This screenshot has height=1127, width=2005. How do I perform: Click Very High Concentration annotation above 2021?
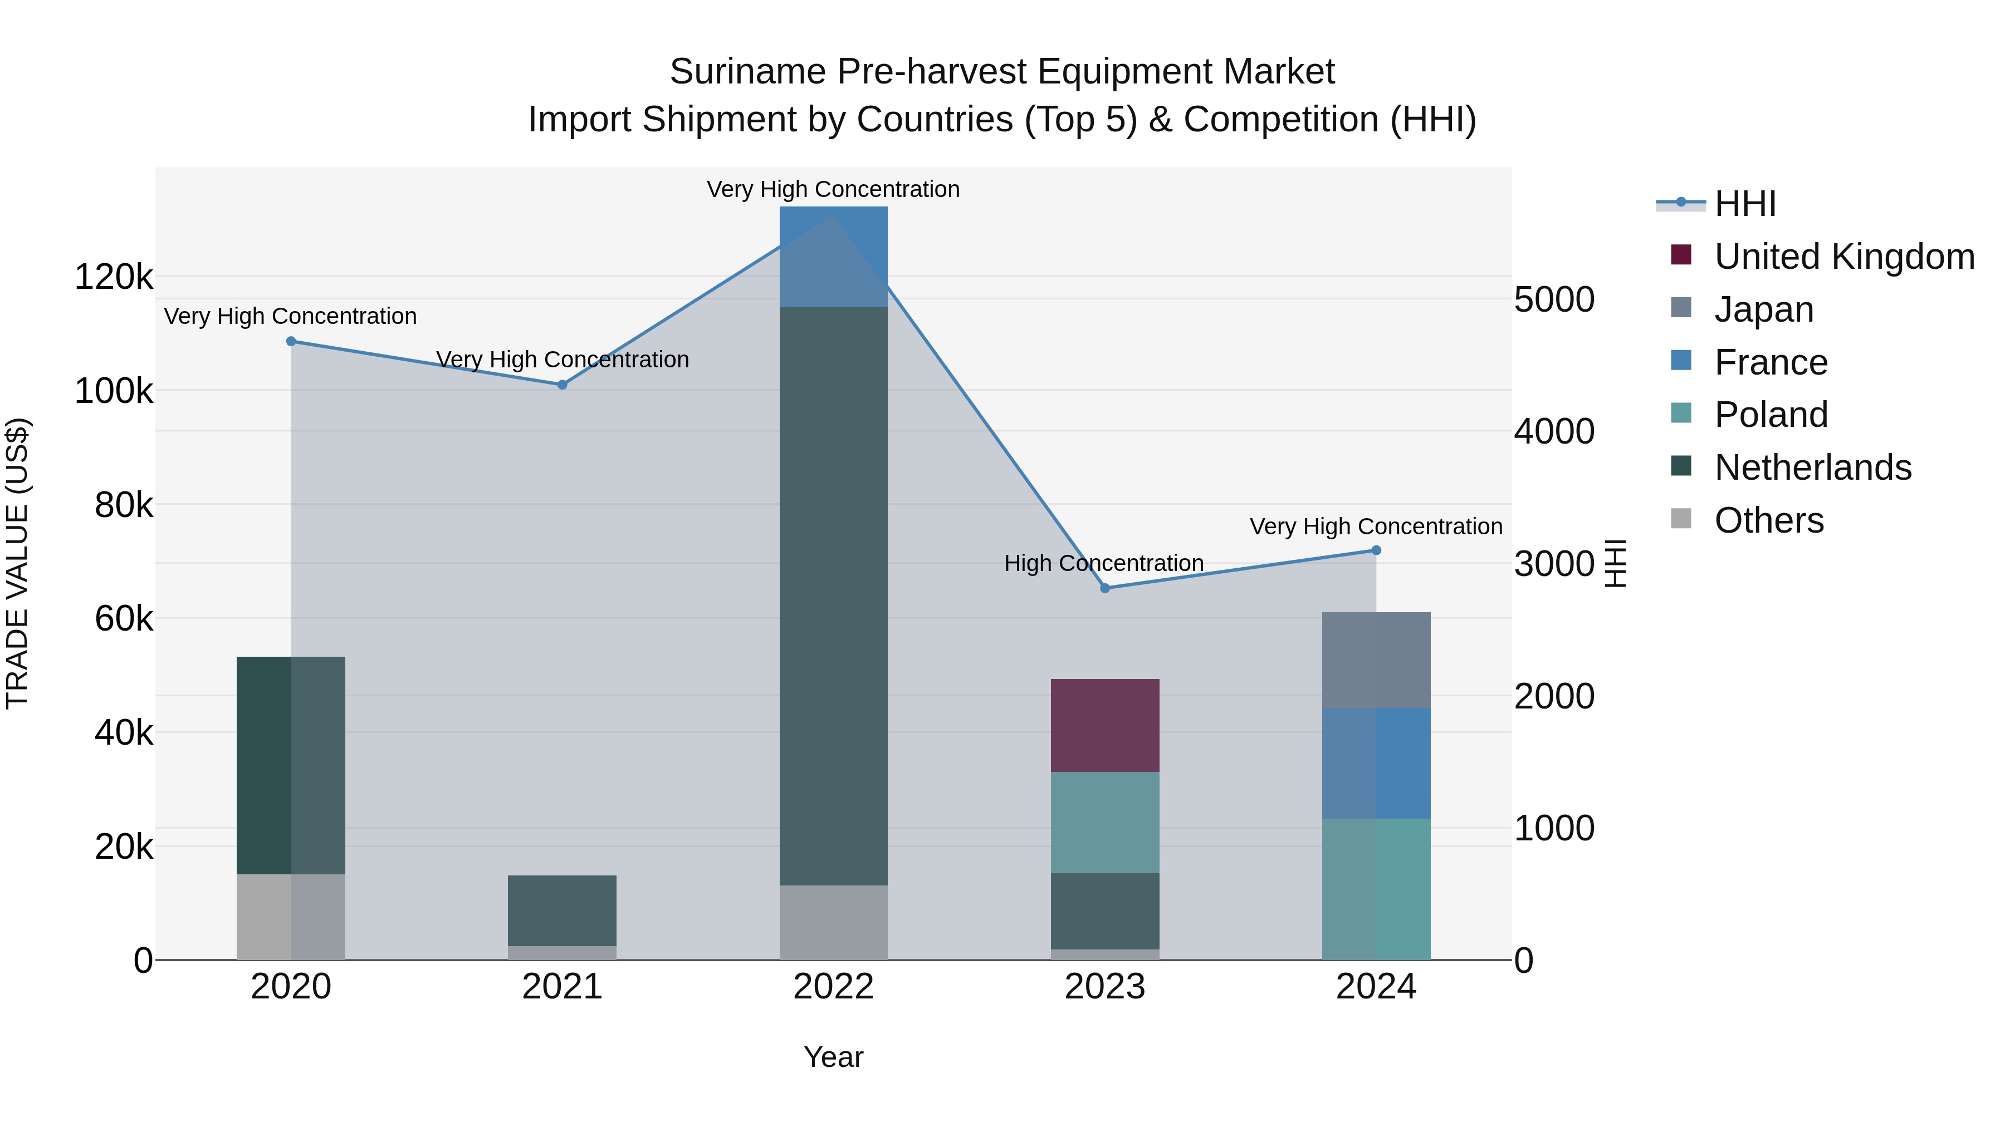(563, 360)
